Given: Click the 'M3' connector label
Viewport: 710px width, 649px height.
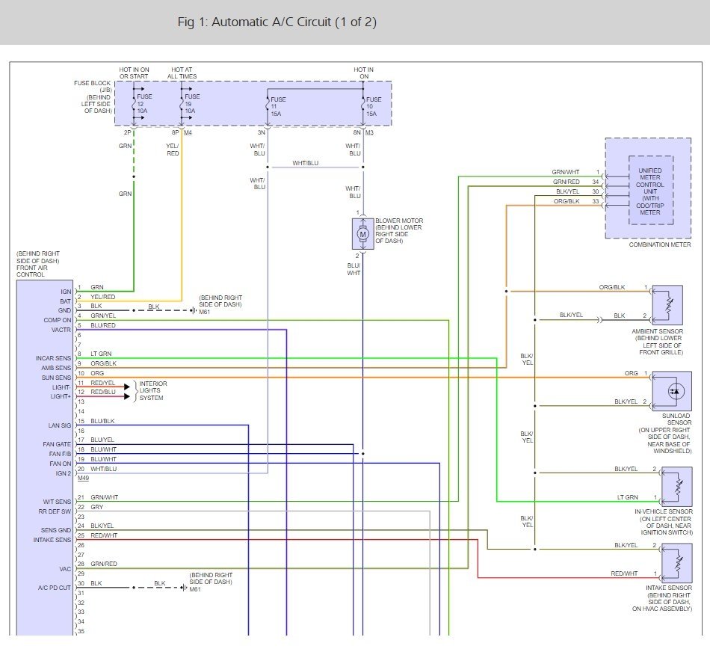Looking at the screenshot, I should [x=369, y=132].
